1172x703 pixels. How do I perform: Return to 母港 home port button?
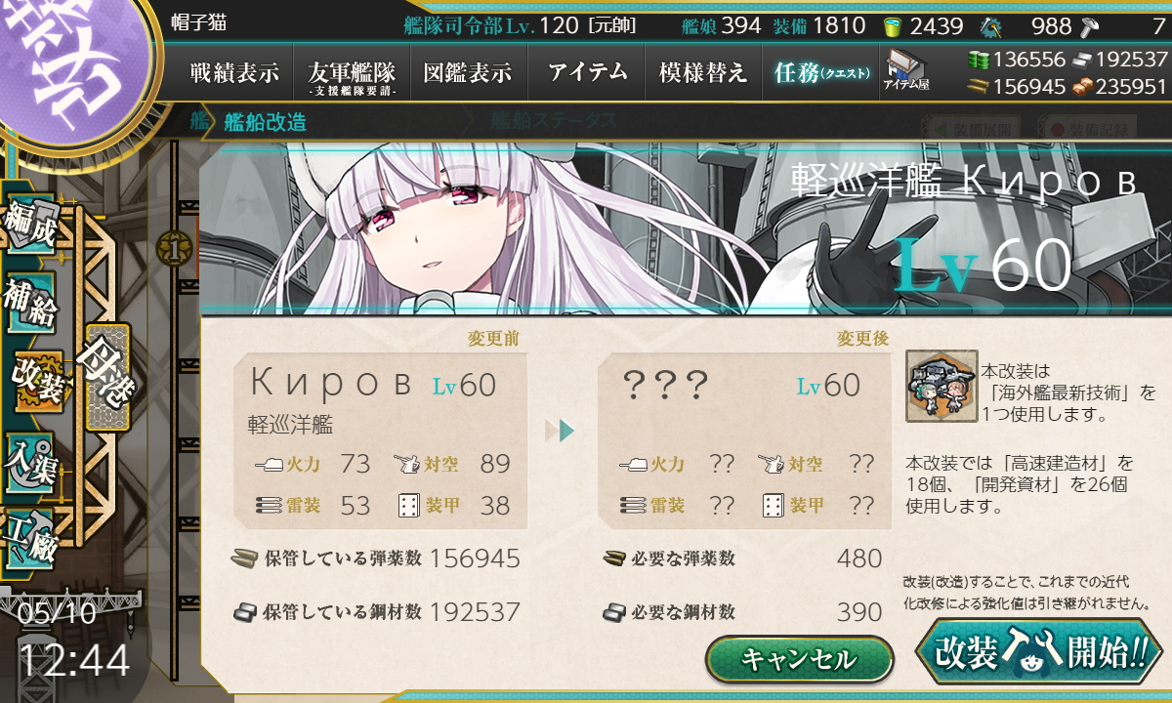(107, 378)
